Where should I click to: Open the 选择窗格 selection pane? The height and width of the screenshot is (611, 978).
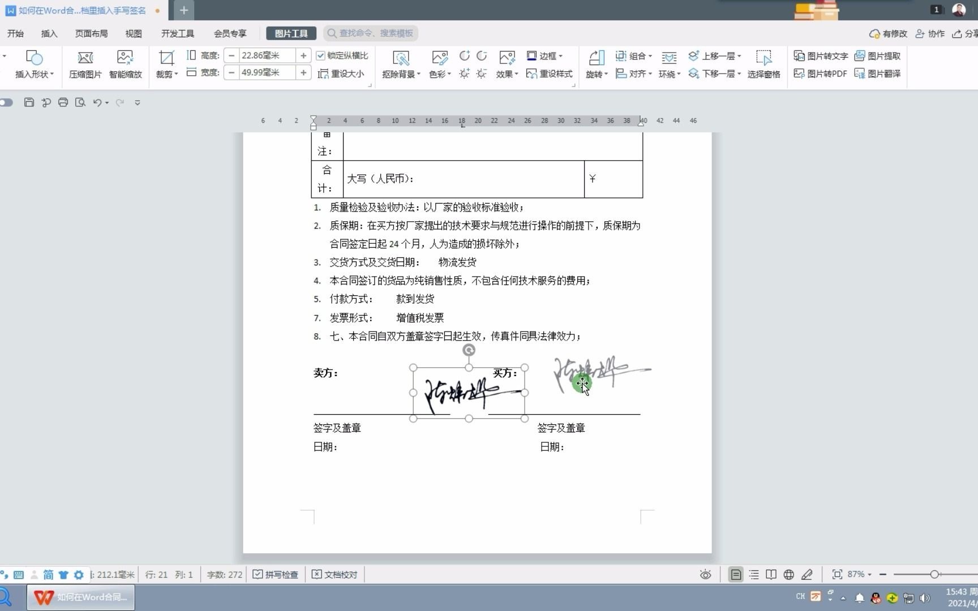pyautogui.click(x=764, y=63)
